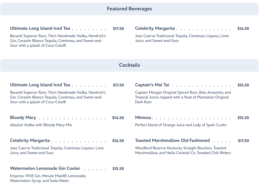
Task: Open Ultimate Long Island Iced Tea under Cocktails
Action: tap(40, 85)
